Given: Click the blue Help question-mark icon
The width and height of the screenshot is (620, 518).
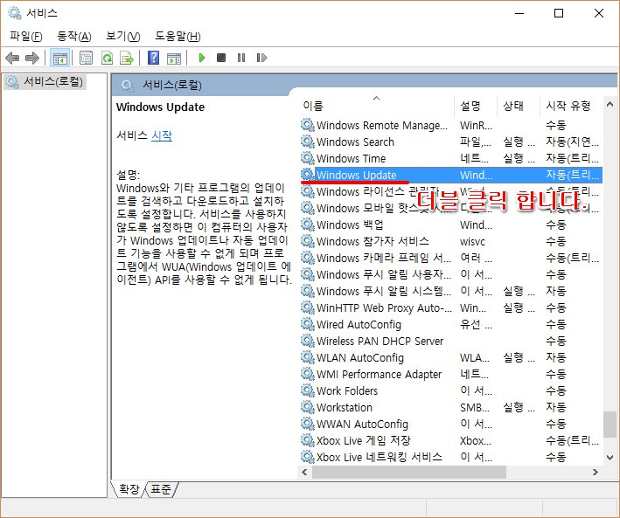Looking at the screenshot, I should [x=153, y=58].
